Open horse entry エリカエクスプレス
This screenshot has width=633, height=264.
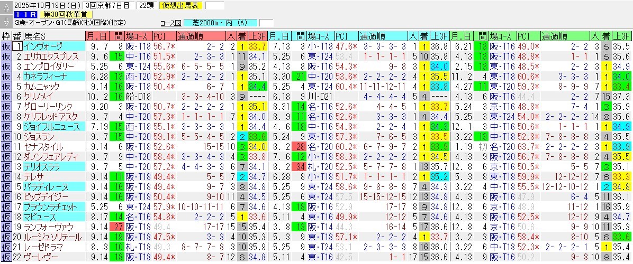[x=47, y=56]
